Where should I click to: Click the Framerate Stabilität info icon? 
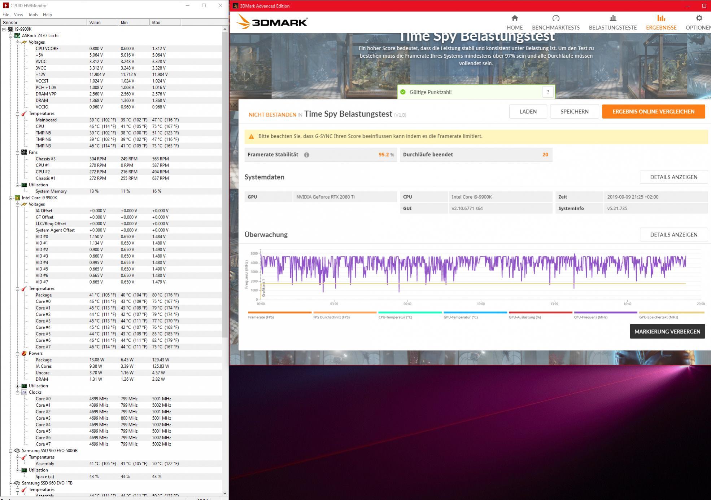(306, 155)
